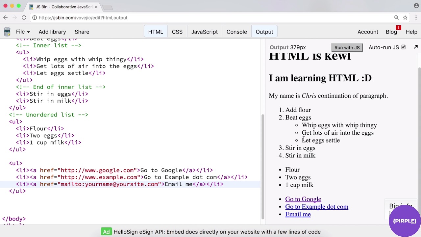Open a new browser tab
Image resolution: width=421 pixels, height=237 pixels.
(x=107, y=7)
